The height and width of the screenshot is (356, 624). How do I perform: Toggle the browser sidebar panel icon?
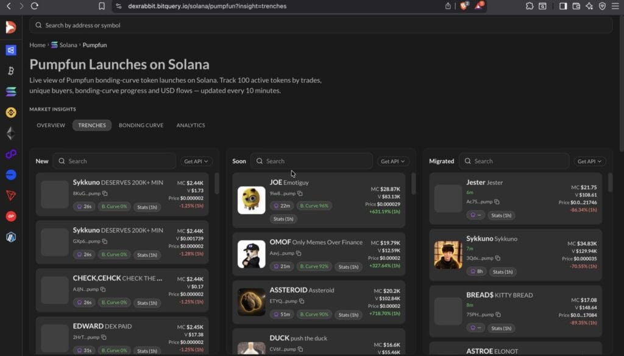[562, 6]
